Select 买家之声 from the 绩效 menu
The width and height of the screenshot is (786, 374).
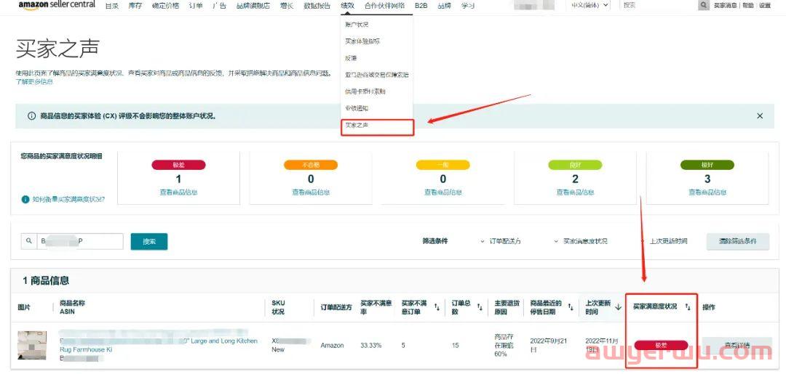(357, 126)
